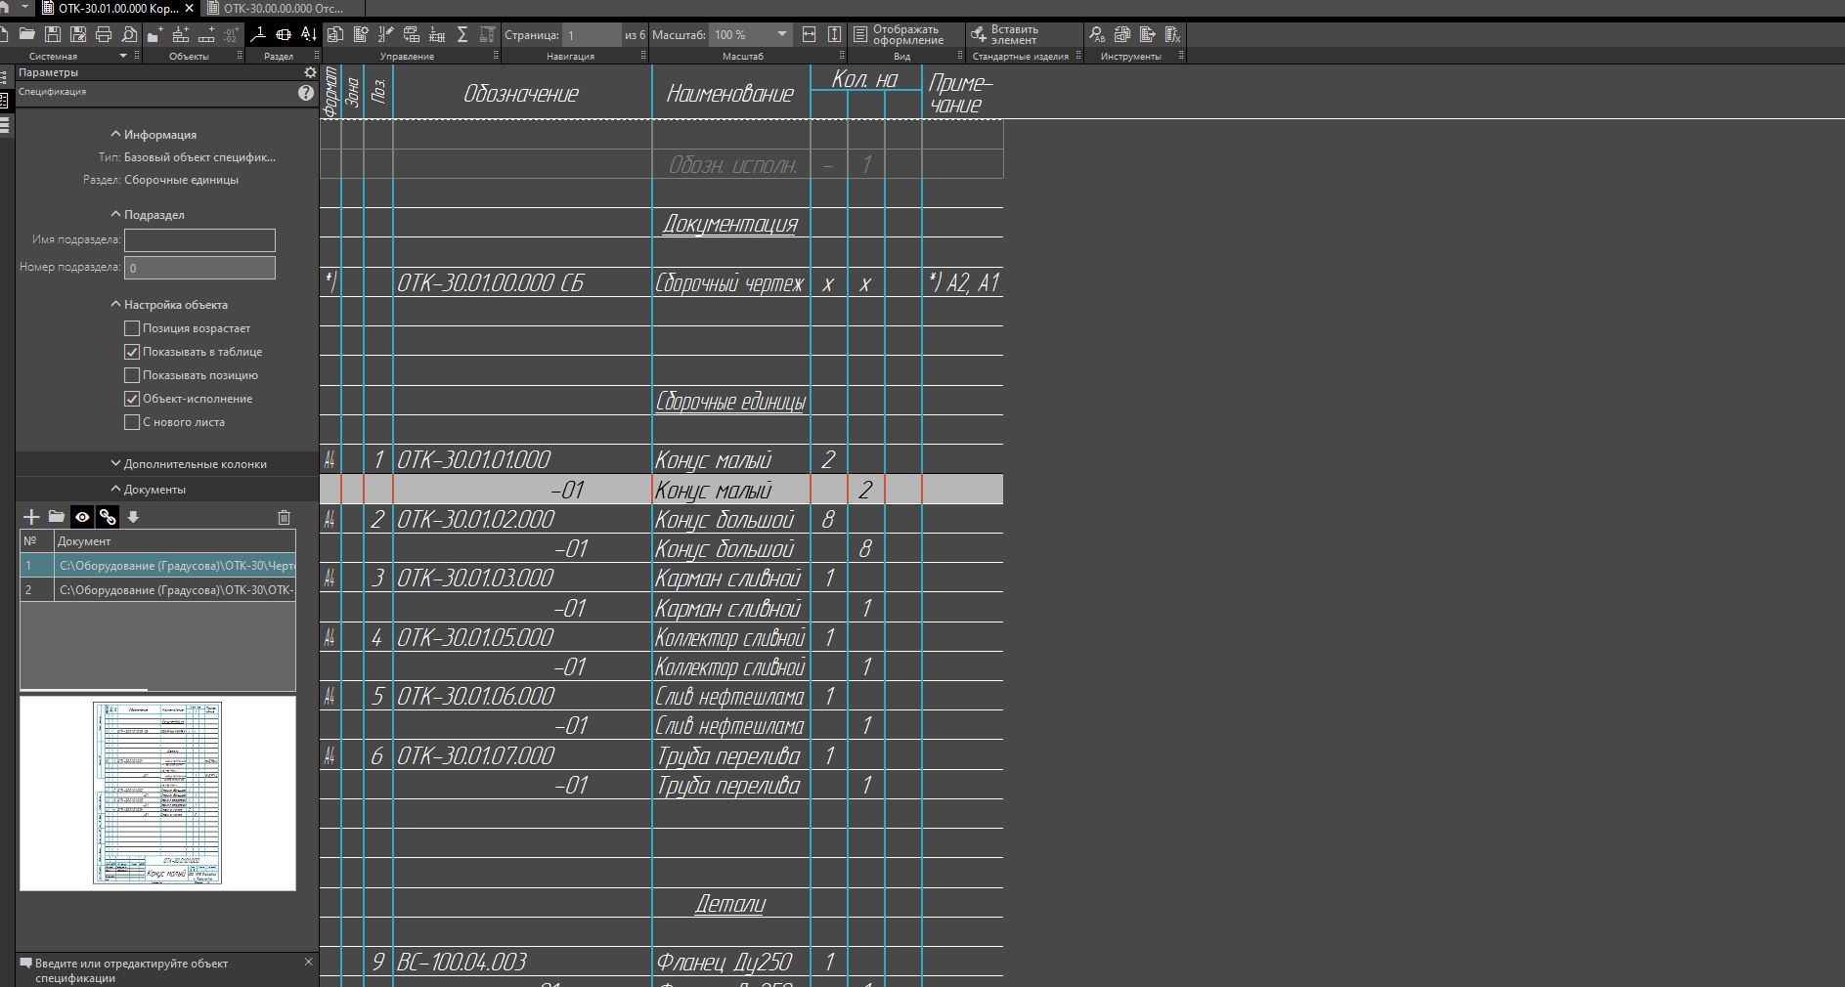Toggle document preview eye icon
Viewport: 1845px width, 987px height.
[82, 517]
